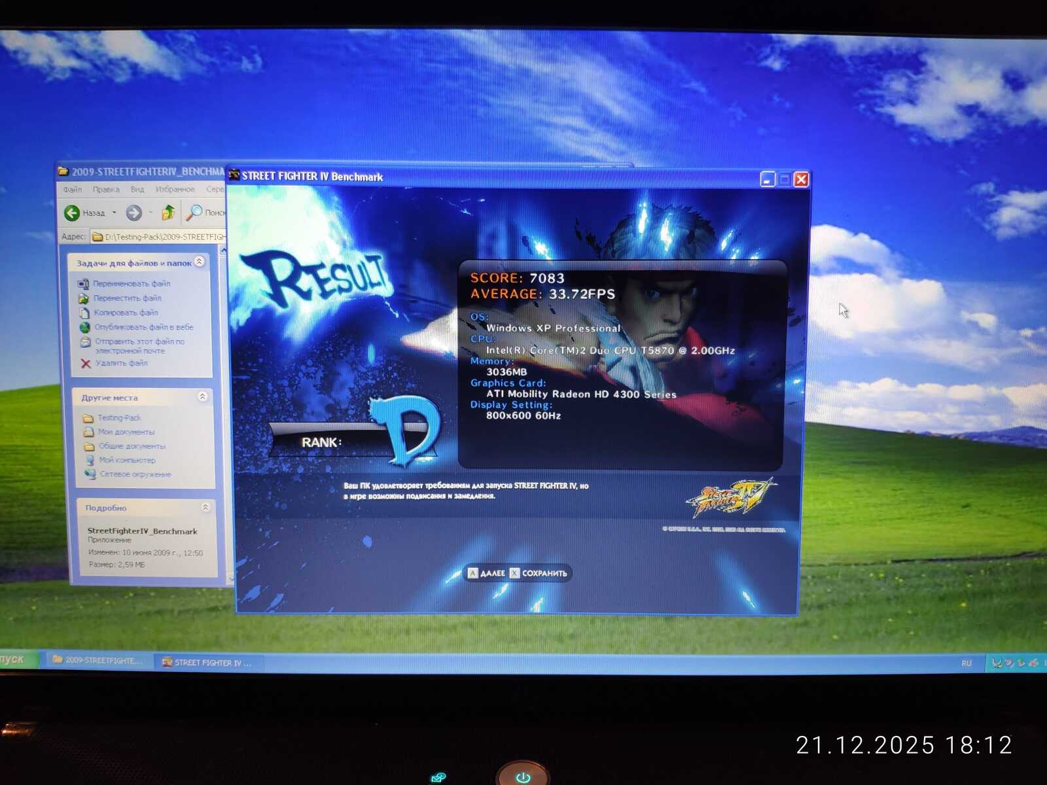
Task: Click the Street Fighter IV Benchmark title bar icon
Action: coord(234,175)
